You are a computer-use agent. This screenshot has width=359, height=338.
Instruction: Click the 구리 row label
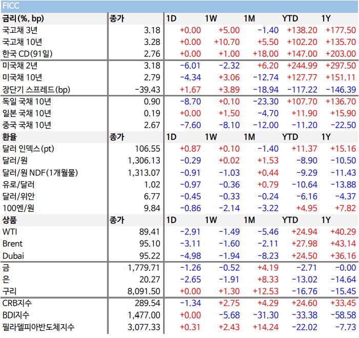pyautogui.click(x=9, y=291)
